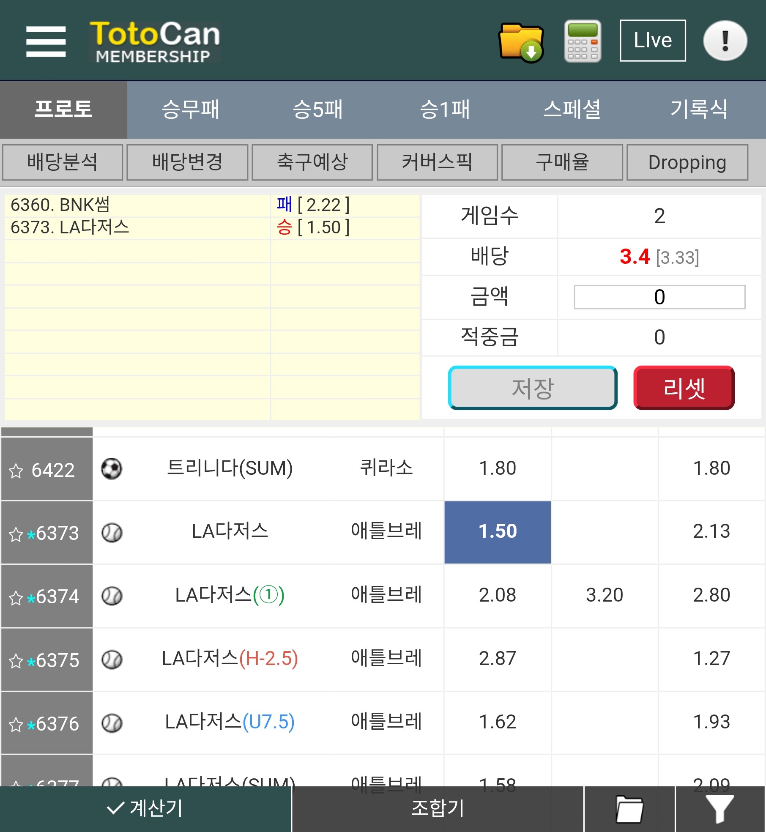The image size is (766, 832).
Task: Open the calculator icon in header
Action: coord(583,41)
